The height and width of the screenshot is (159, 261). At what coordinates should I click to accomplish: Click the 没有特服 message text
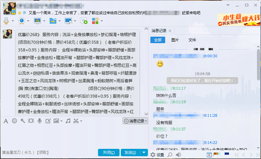(164, 123)
